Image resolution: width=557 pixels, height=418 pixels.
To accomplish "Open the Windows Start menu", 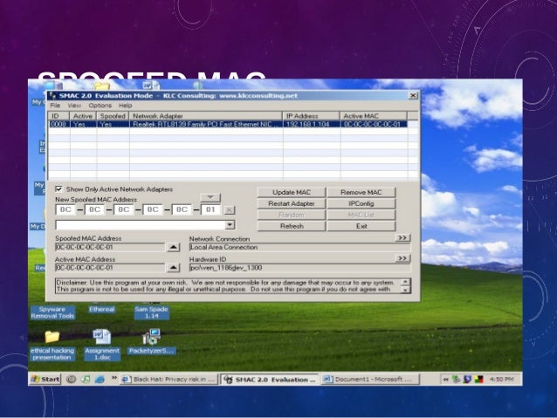I will [45, 380].
